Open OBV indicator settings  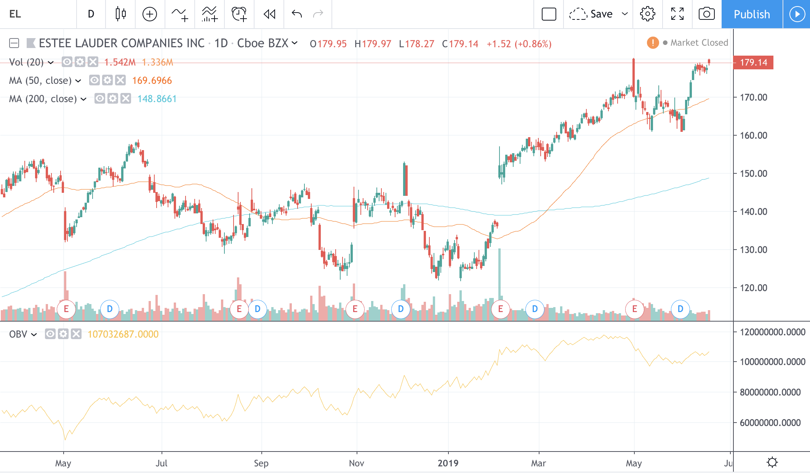(63, 334)
